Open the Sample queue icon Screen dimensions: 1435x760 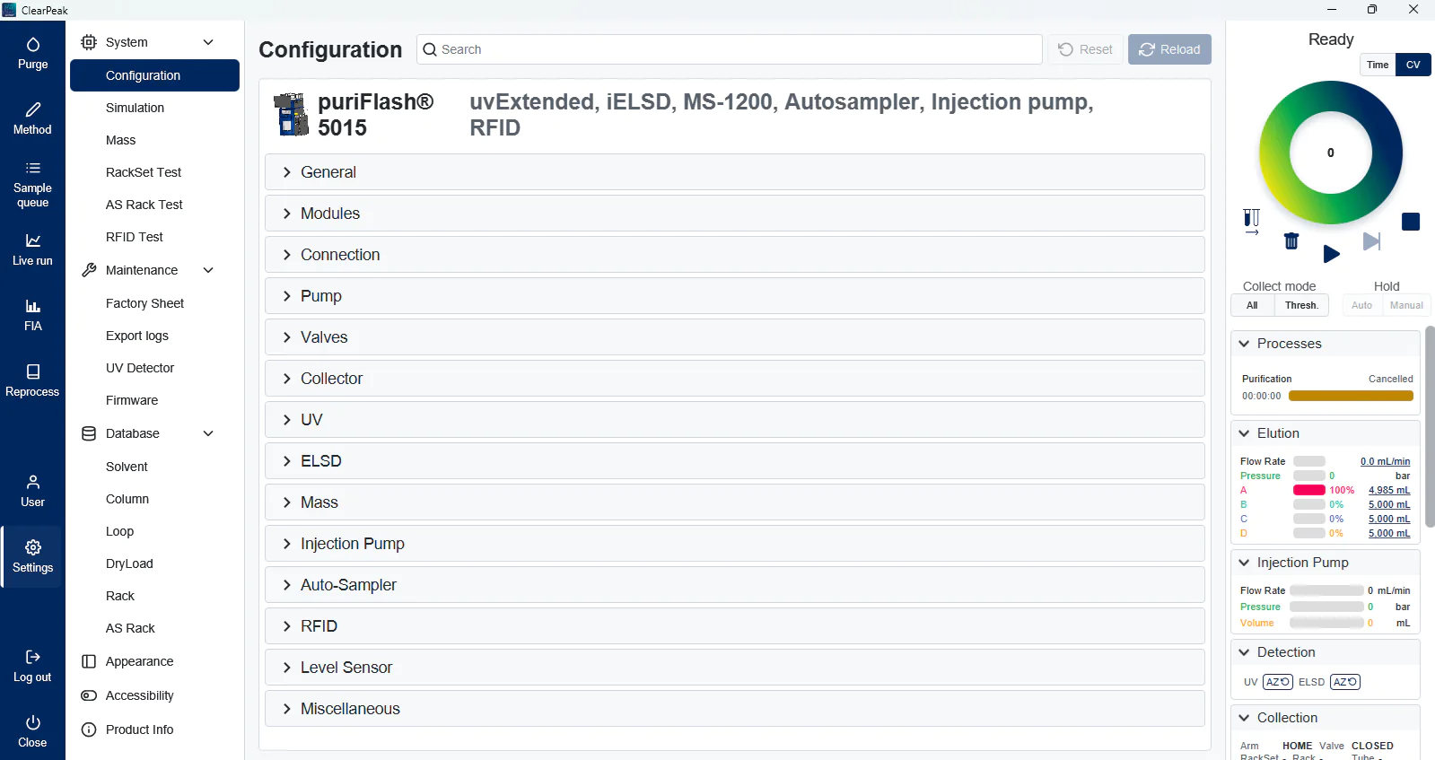[x=33, y=168]
